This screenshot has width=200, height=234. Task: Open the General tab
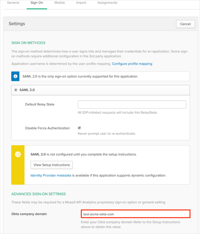tap(13, 3)
